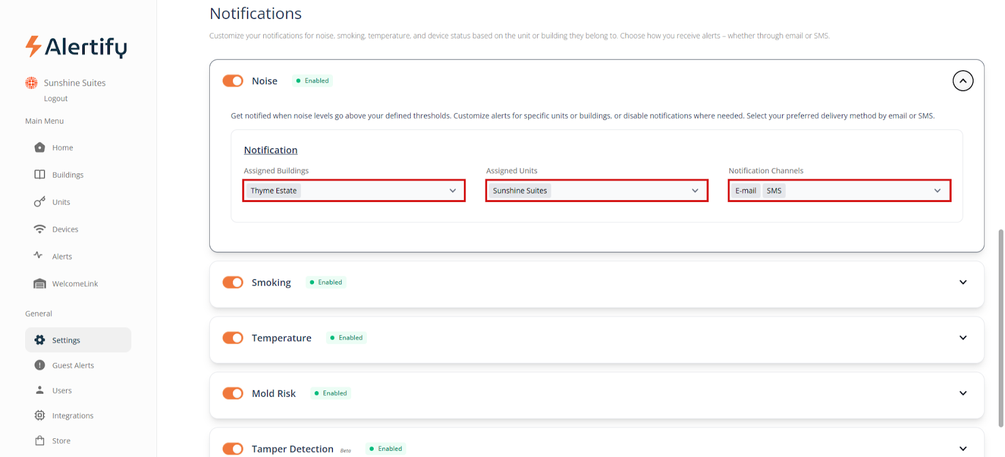Image resolution: width=1005 pixels, height=457 pixels.
Task: Click the Guest Alerts exclamation icon
Action: point(40,365)
